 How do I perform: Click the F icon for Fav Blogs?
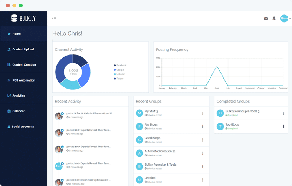pyautogui.click(x=140, y=126)
